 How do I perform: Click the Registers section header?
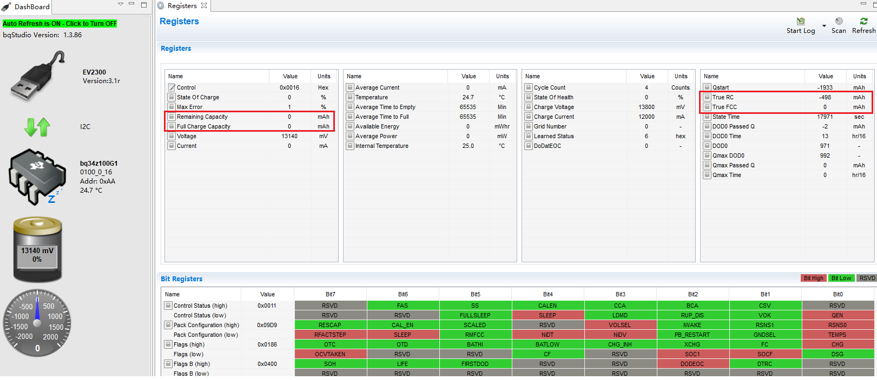(176, 49)
